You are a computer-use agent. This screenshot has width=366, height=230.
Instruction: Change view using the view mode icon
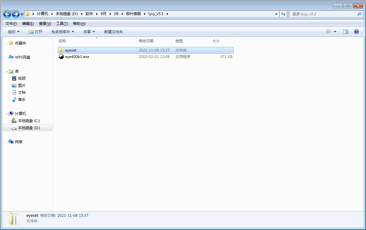coord(329,32)
